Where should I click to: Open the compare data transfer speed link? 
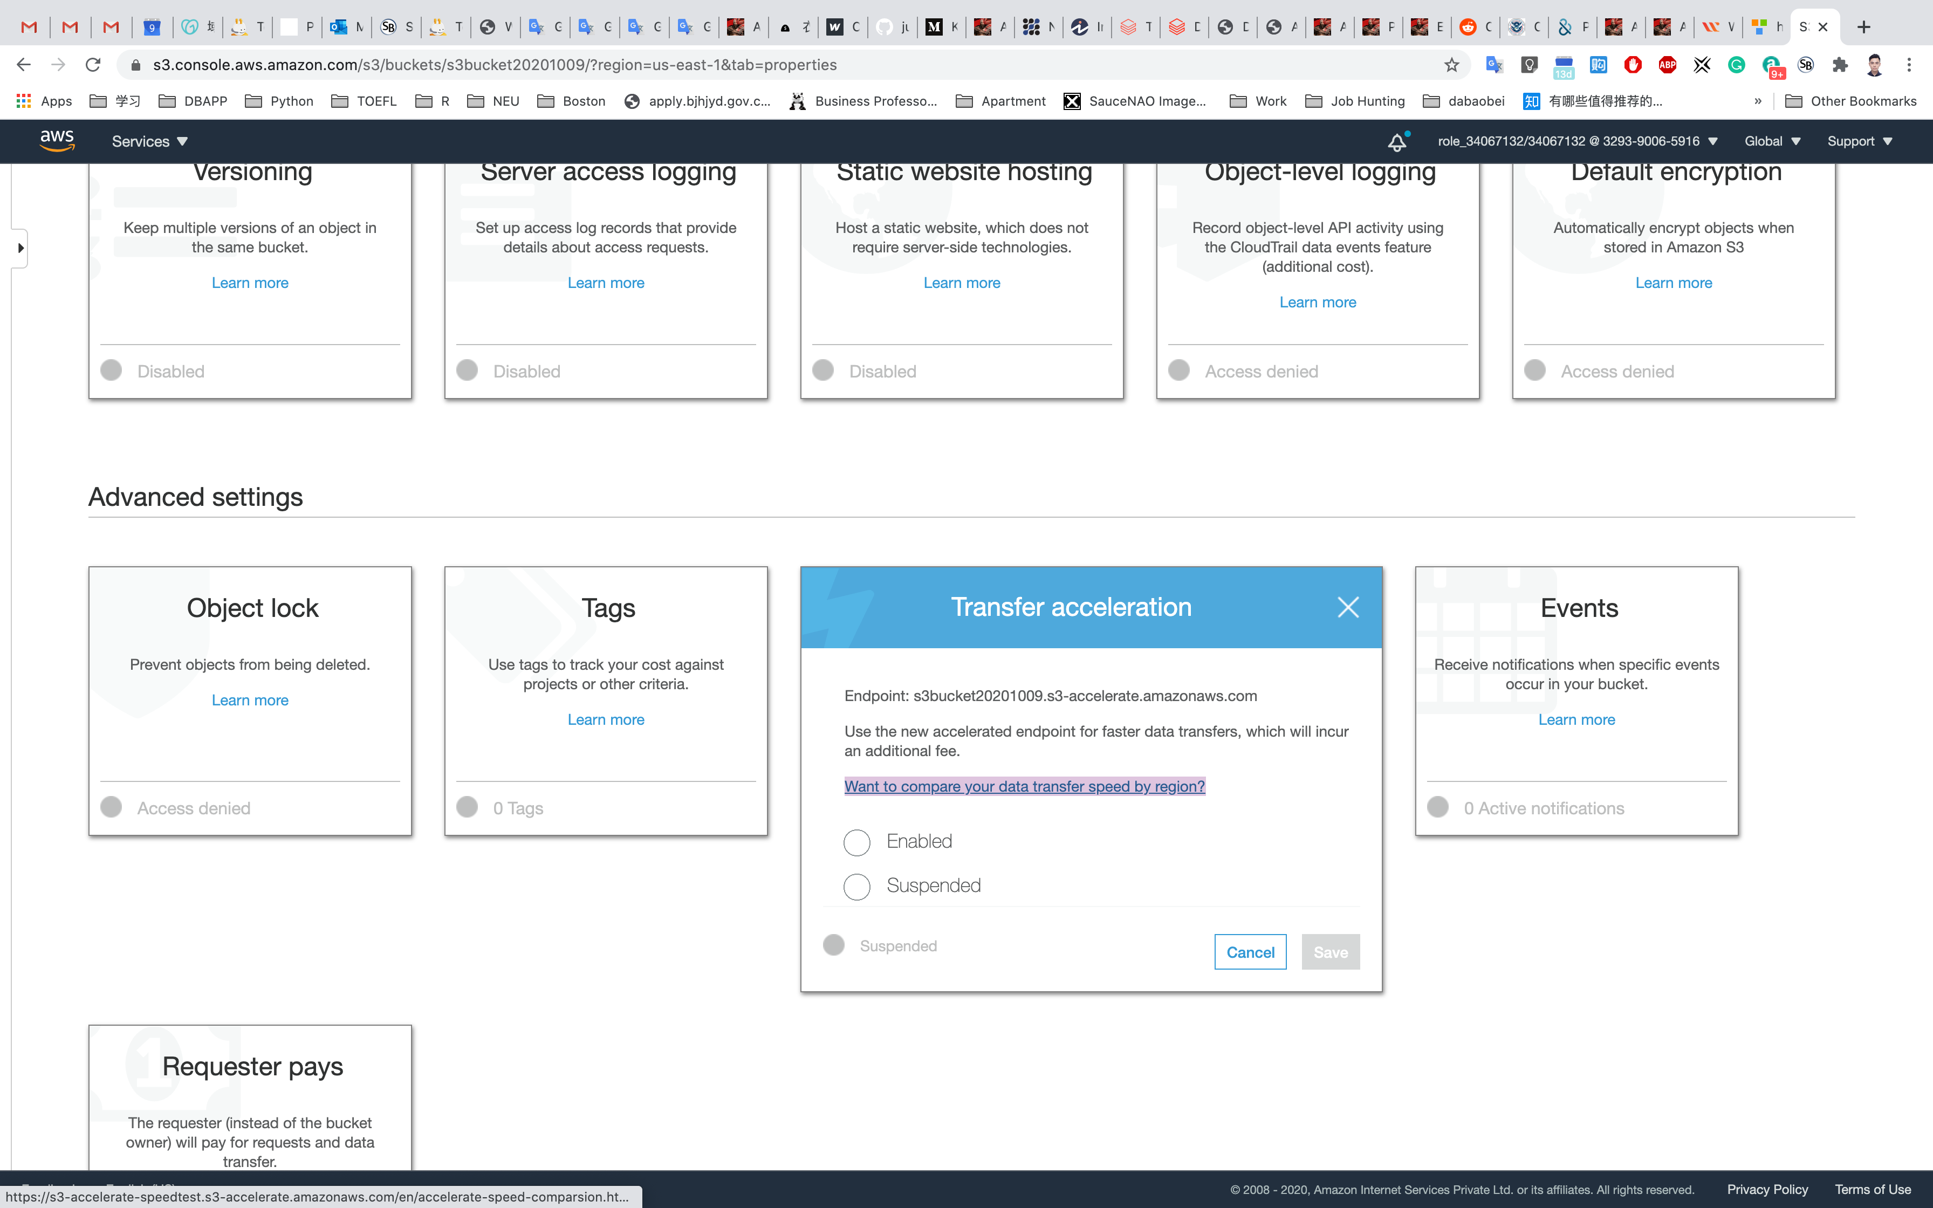coord(1024,786)
